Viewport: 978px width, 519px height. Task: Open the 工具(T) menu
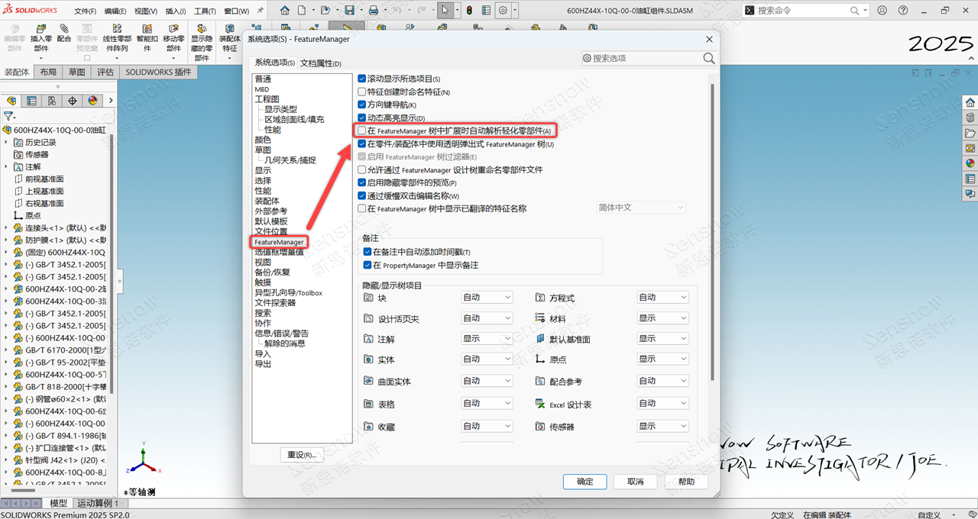(205, 11)
